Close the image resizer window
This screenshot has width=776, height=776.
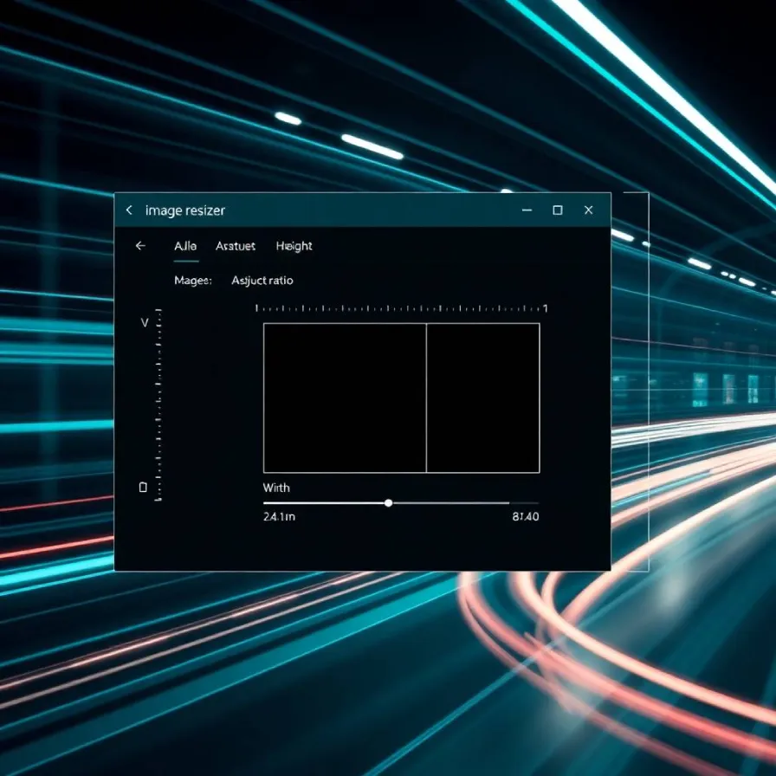click(x=589, y=210)
